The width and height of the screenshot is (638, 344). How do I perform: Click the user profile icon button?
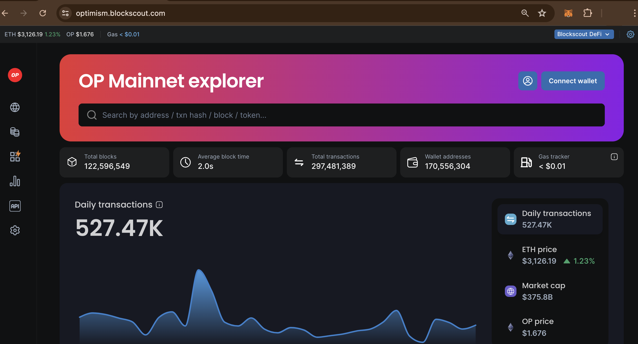click(x=528, y=81)
